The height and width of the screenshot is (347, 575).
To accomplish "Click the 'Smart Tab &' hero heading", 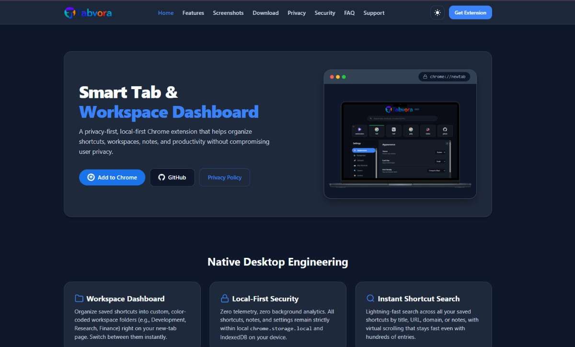I will (128, 92).
